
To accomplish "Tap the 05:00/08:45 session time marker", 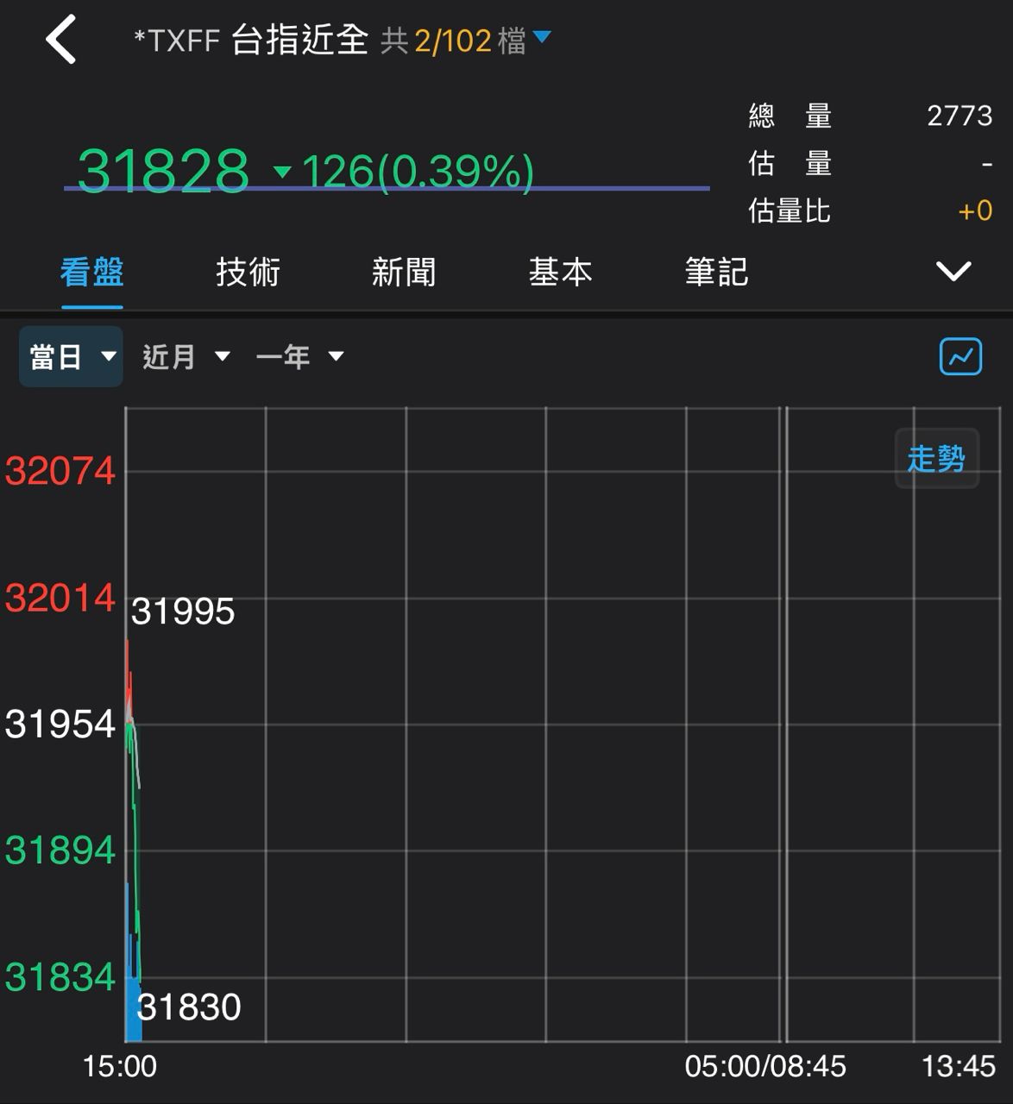I will tap(765, 1066).
